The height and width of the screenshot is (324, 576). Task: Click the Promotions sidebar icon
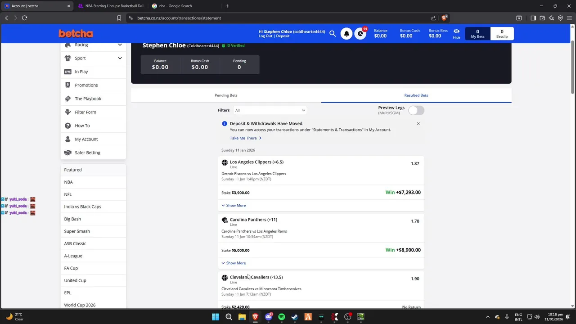coord(68,85)
